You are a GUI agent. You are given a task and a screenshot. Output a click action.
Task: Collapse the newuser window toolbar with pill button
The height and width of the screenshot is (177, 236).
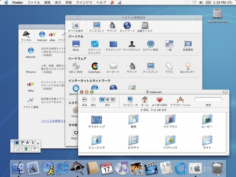(x=225, y=92)
